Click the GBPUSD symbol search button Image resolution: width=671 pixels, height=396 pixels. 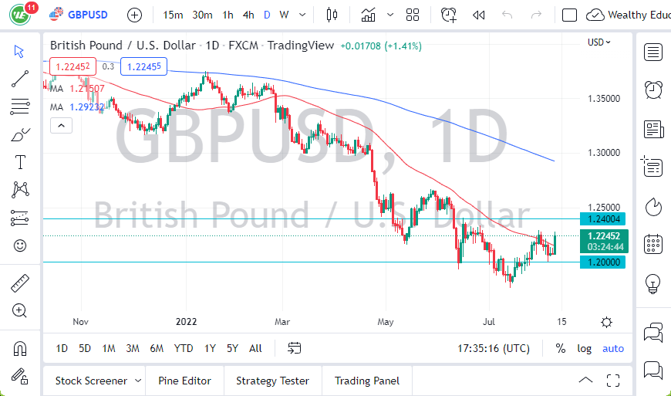pyautogui.click(x=78, y=15)
